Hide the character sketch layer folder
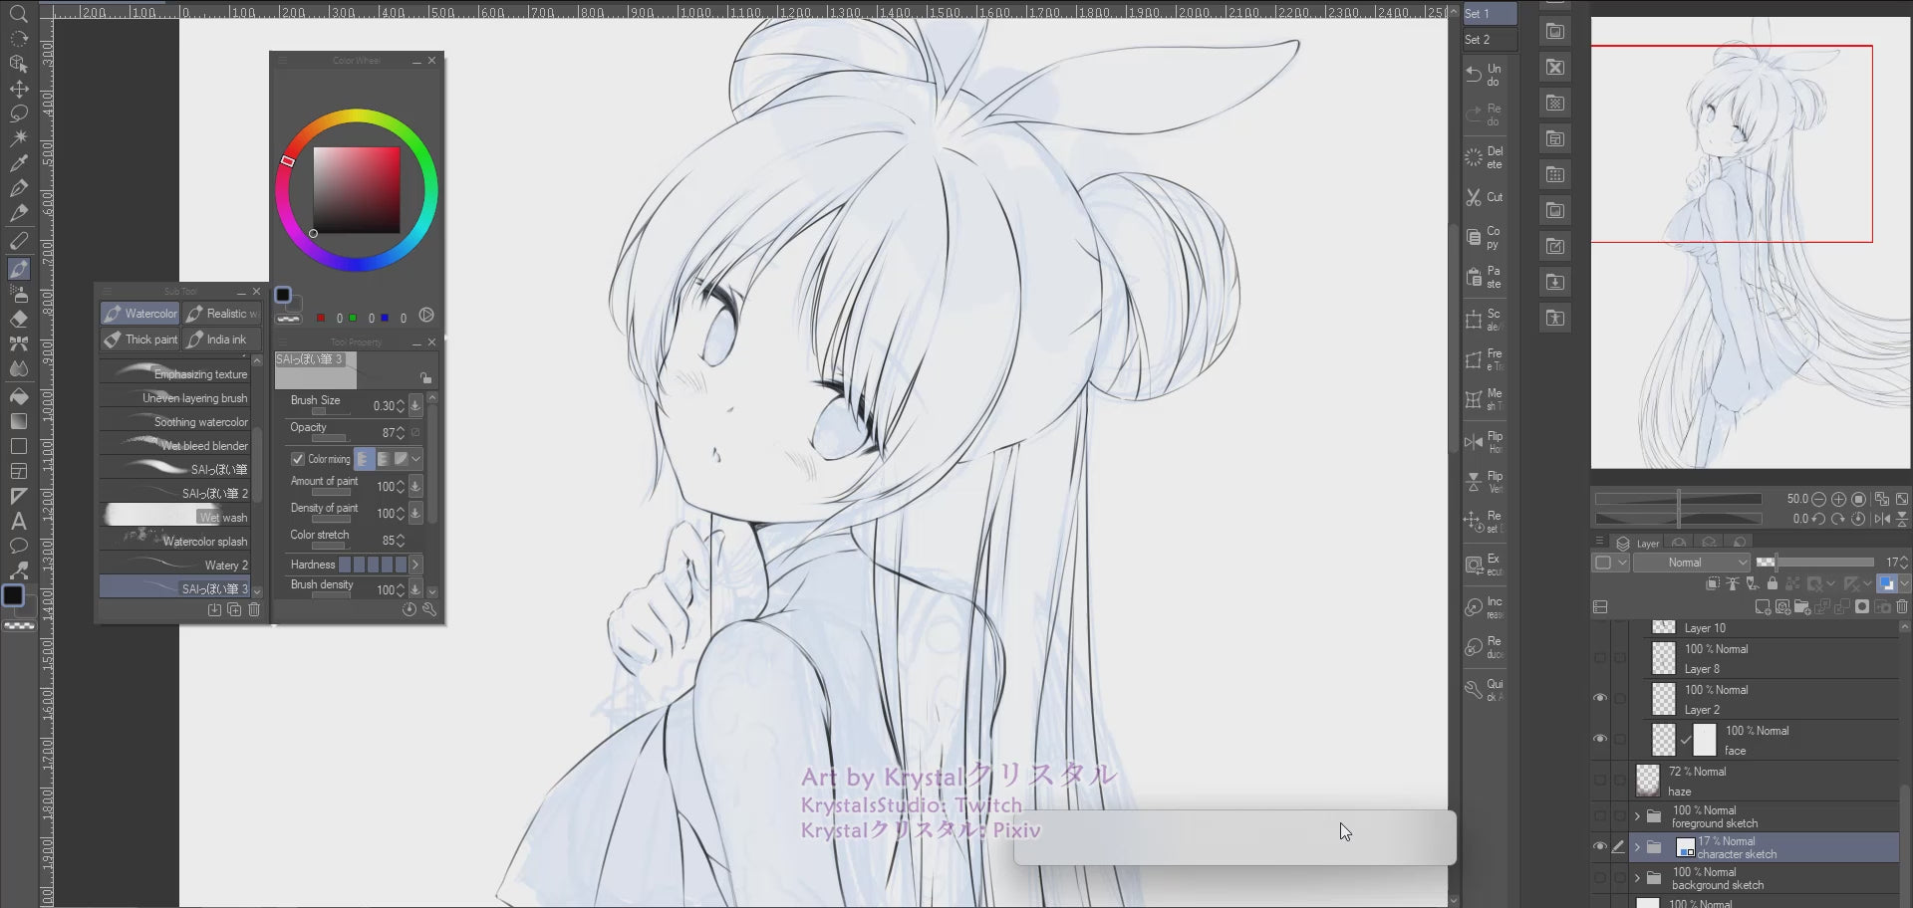 [1600, 847]
